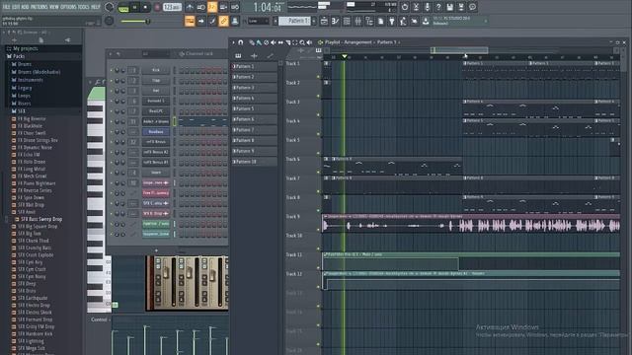Show audio clips tab in playlist picker
Image resolution: width=632 pixels, height=355 pixels.
pyautogui.click(x=254, y=55)
